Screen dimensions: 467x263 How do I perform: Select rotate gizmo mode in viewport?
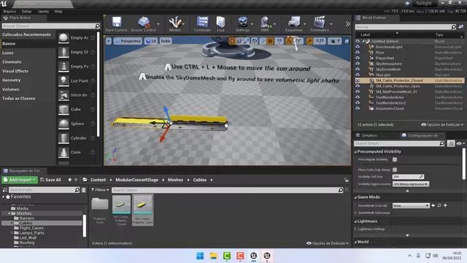coord(239,41)
